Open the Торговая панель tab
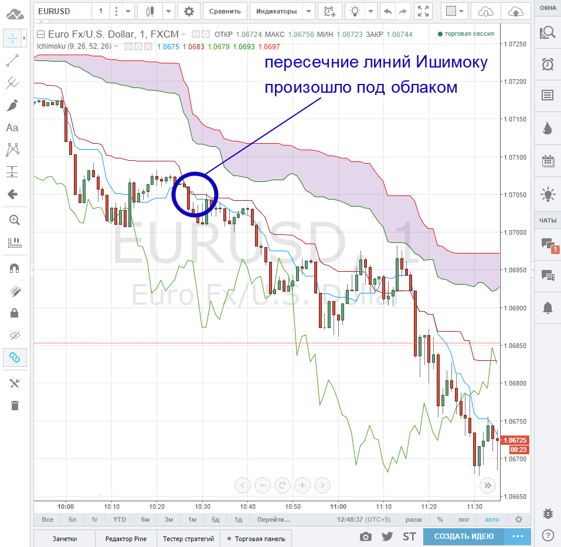This screenshot has height=547, width=561. point(256,539)
